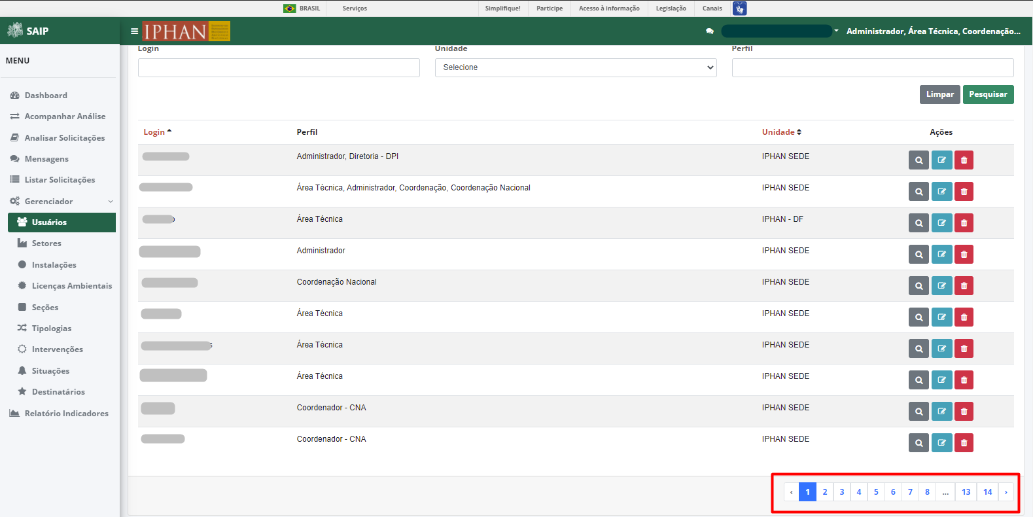1033x517 pixels.
Task: Click the IPHAN logo
Action: point(186,31)
